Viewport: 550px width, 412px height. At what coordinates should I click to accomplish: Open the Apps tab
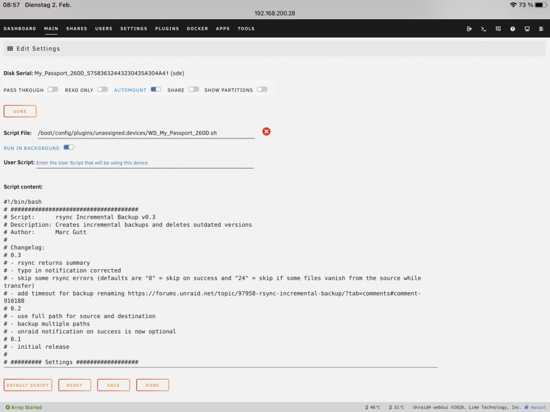click(223, 29)
